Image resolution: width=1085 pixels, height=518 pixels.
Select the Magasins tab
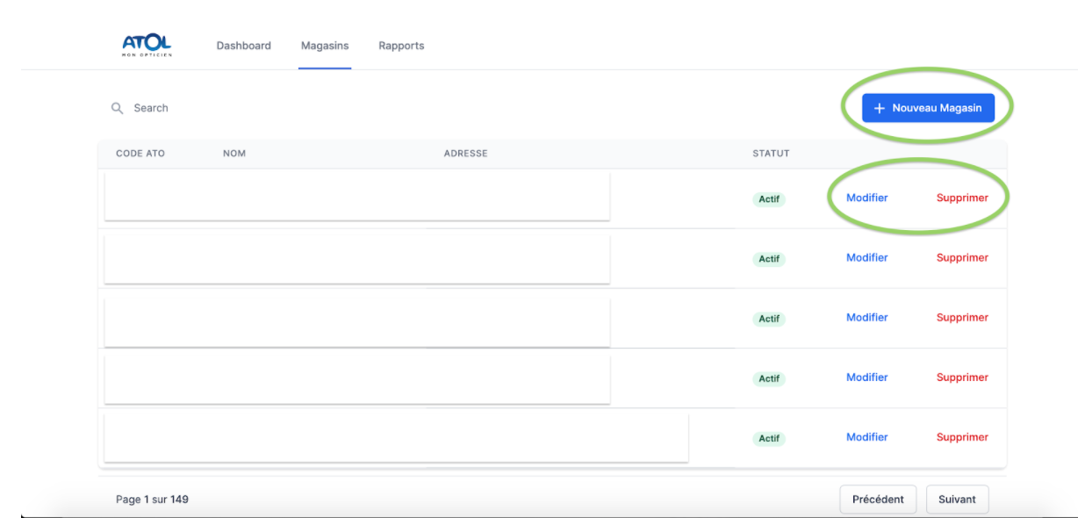(325, 46)
